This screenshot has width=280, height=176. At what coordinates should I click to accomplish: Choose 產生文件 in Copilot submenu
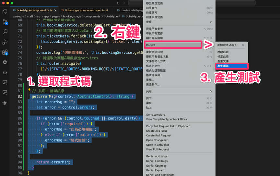pyautogui.click(x=231, y=61)
